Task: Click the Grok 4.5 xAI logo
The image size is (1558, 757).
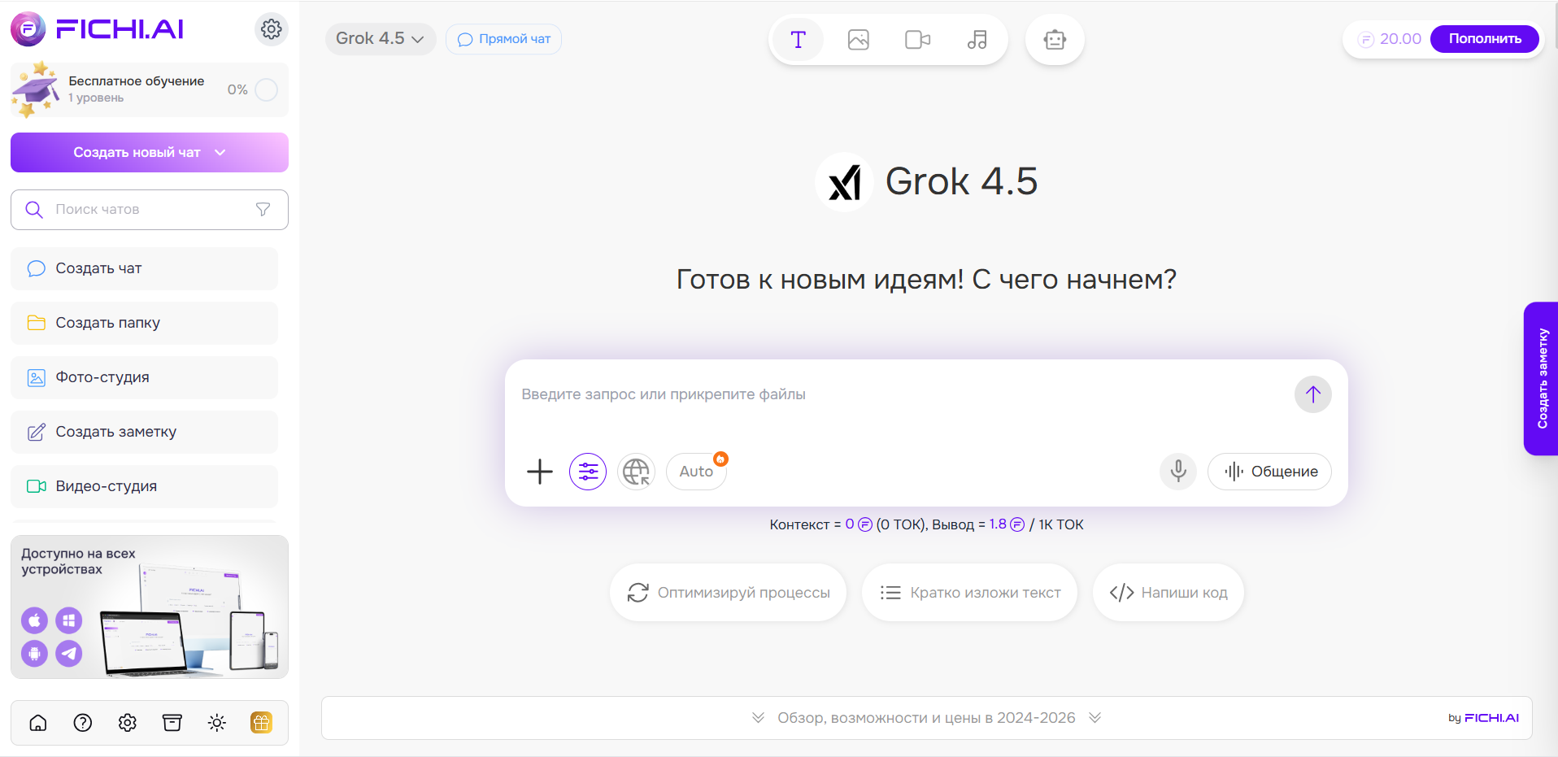Action: pyautogui.click(x=844, y=182)
